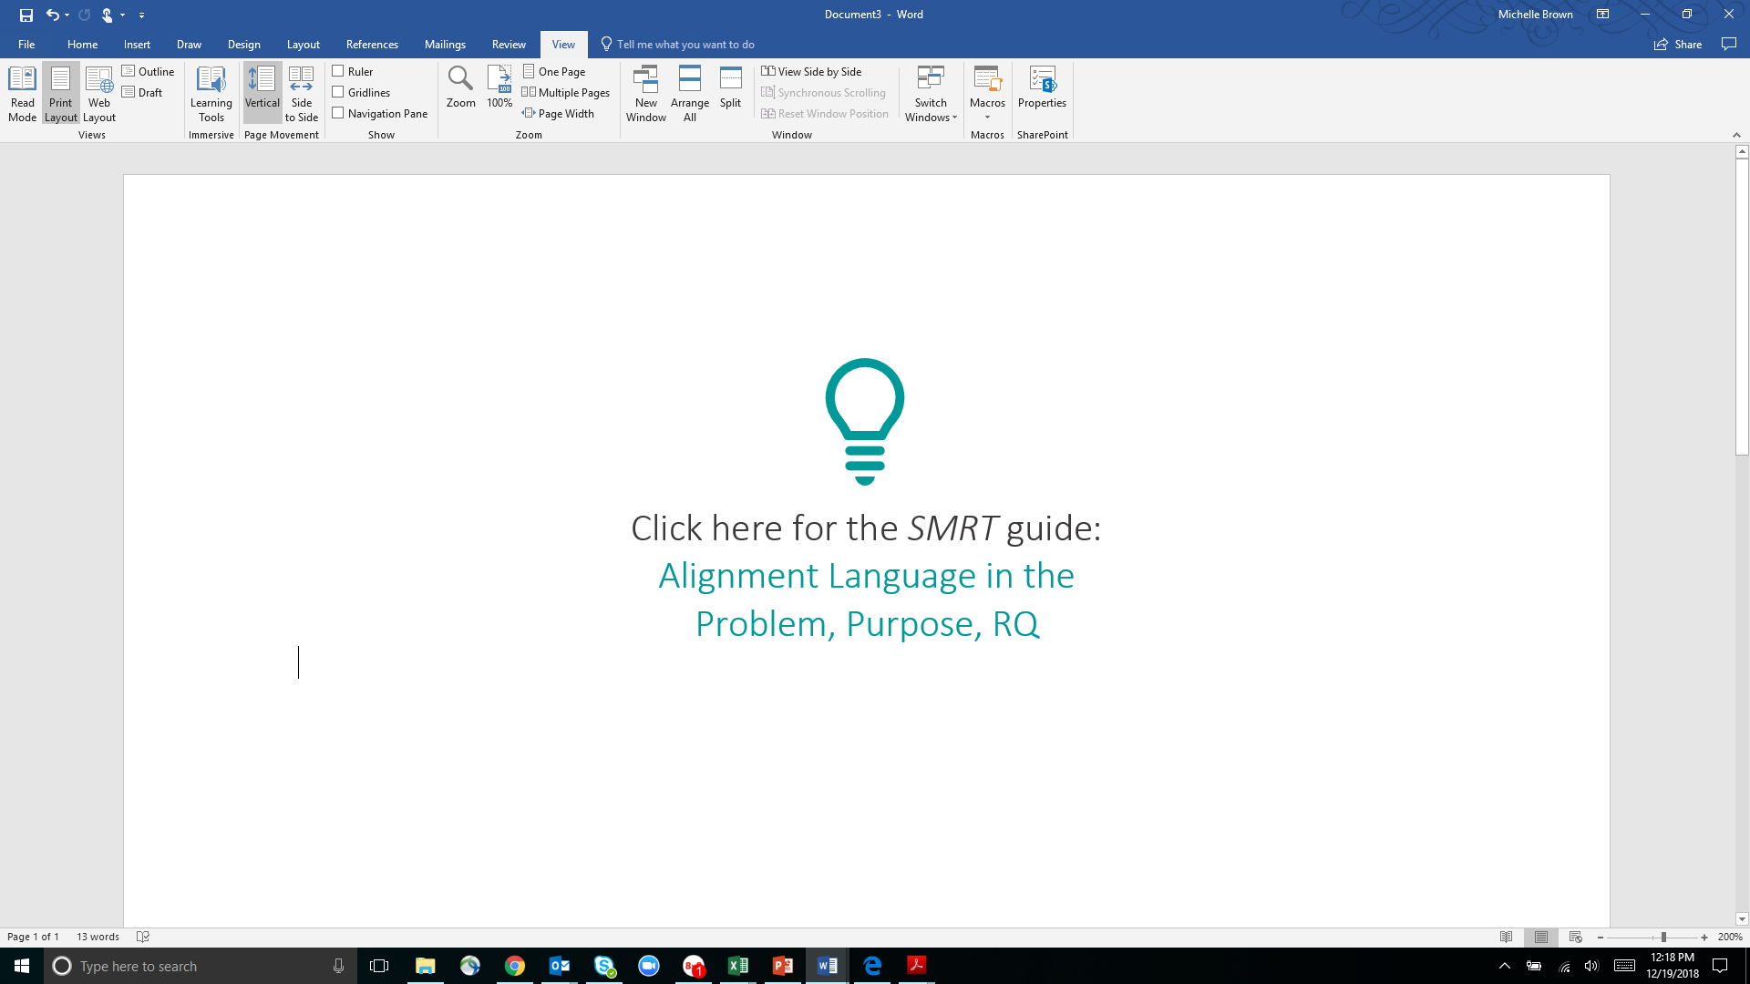
Task: Set zoom to 100%
Action: 499,87
